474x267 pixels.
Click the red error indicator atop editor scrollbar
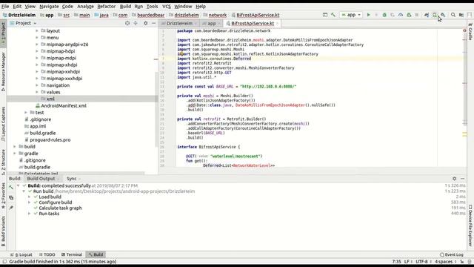[464, 30]
